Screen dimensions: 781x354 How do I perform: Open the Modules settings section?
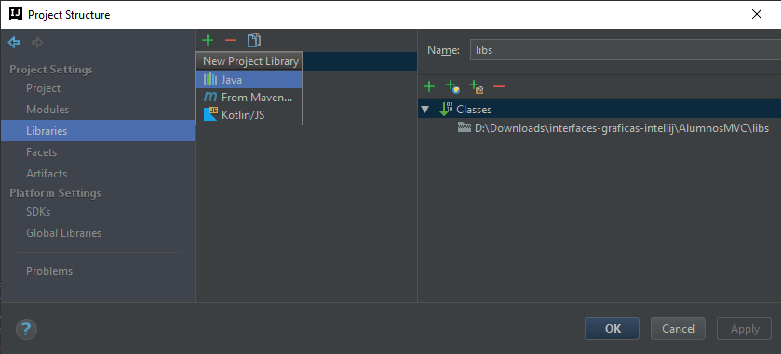(x=47, y=110)
